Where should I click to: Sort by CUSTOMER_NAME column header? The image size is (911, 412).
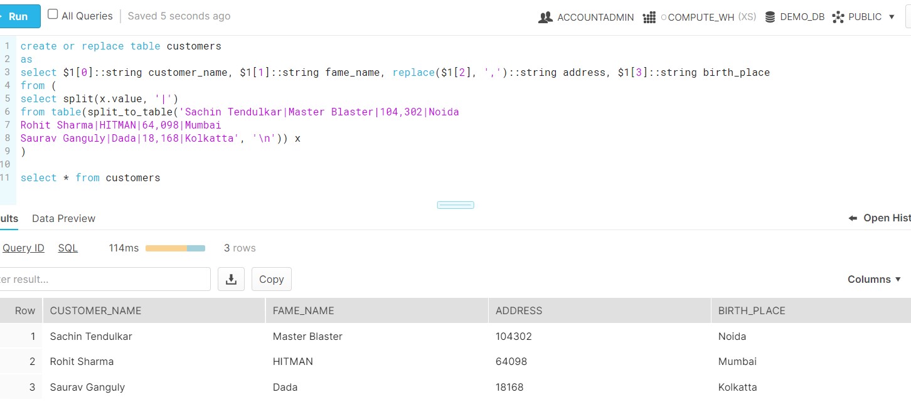click(x=95, y=310)
